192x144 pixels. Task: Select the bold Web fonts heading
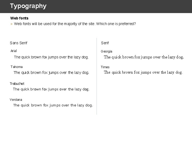coord(19,18)
